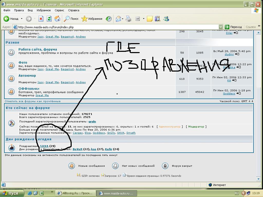Open last post icon next to dudmi
This screenshot has width=263, height=197.
tap(237, 54)
